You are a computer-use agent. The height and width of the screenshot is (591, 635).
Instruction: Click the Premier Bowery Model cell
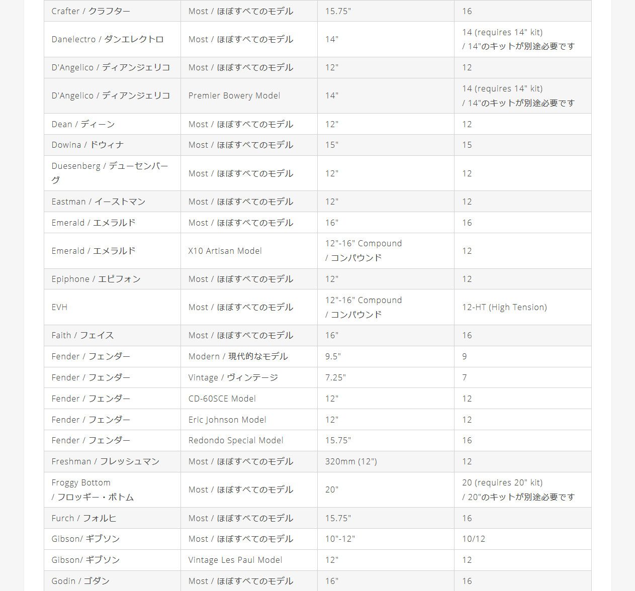coord(234,95)
